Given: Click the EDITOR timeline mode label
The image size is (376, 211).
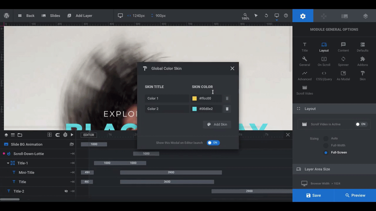Looking at the screenshot, I should tap(89, 135).
